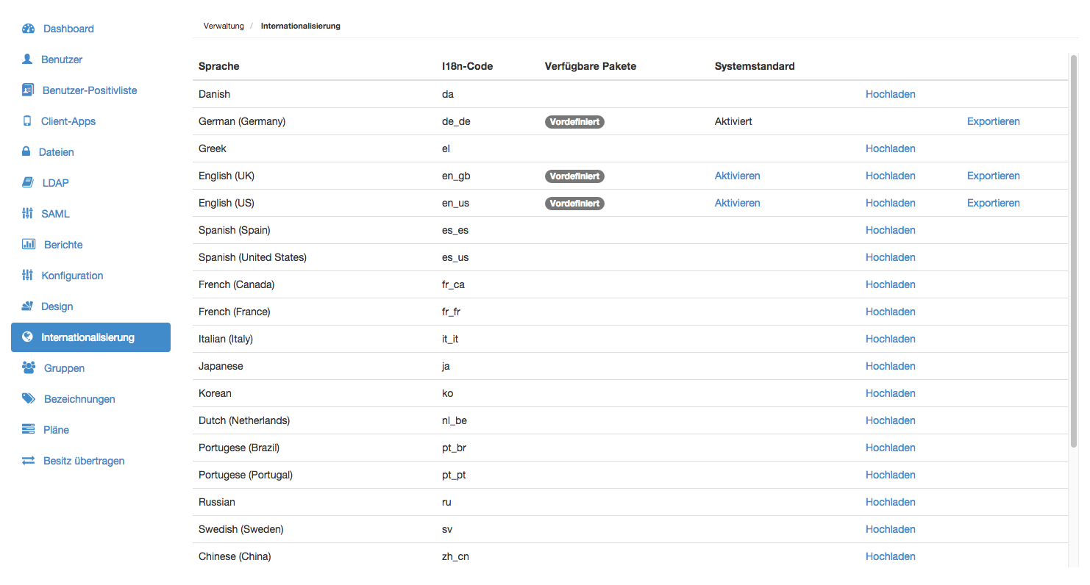Image resolution: width=1090 pixels, height=585 pixels.
Task: Click the Verwaltung breadcrumb
Action: tap(224, 26)
